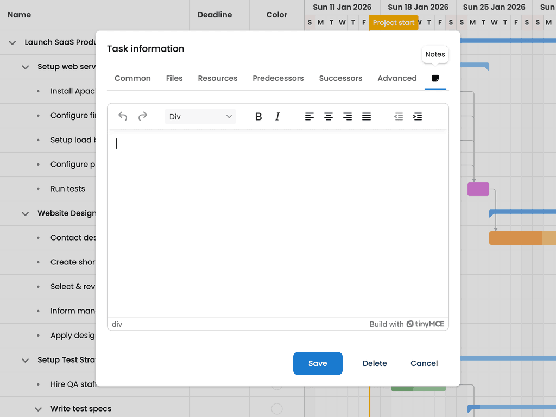Toggle italic formatting in notes editor
This screenshot has width=556, height=417.
(x=277, y=116)
